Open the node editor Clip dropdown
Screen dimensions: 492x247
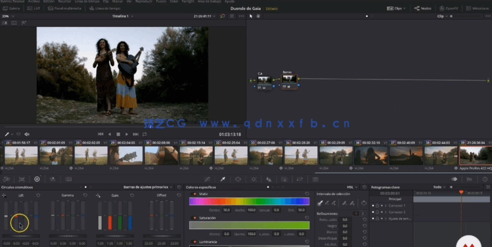[x=442, y=16]
